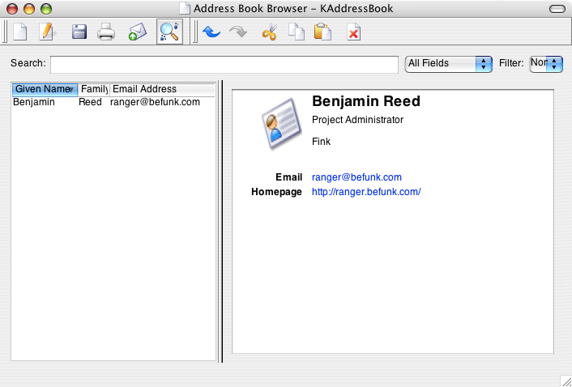Click the window toolbar toggle pill button

point(557,9)
